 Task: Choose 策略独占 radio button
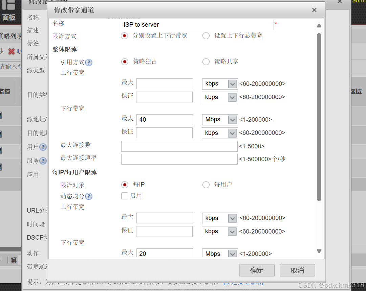[125, 62]
